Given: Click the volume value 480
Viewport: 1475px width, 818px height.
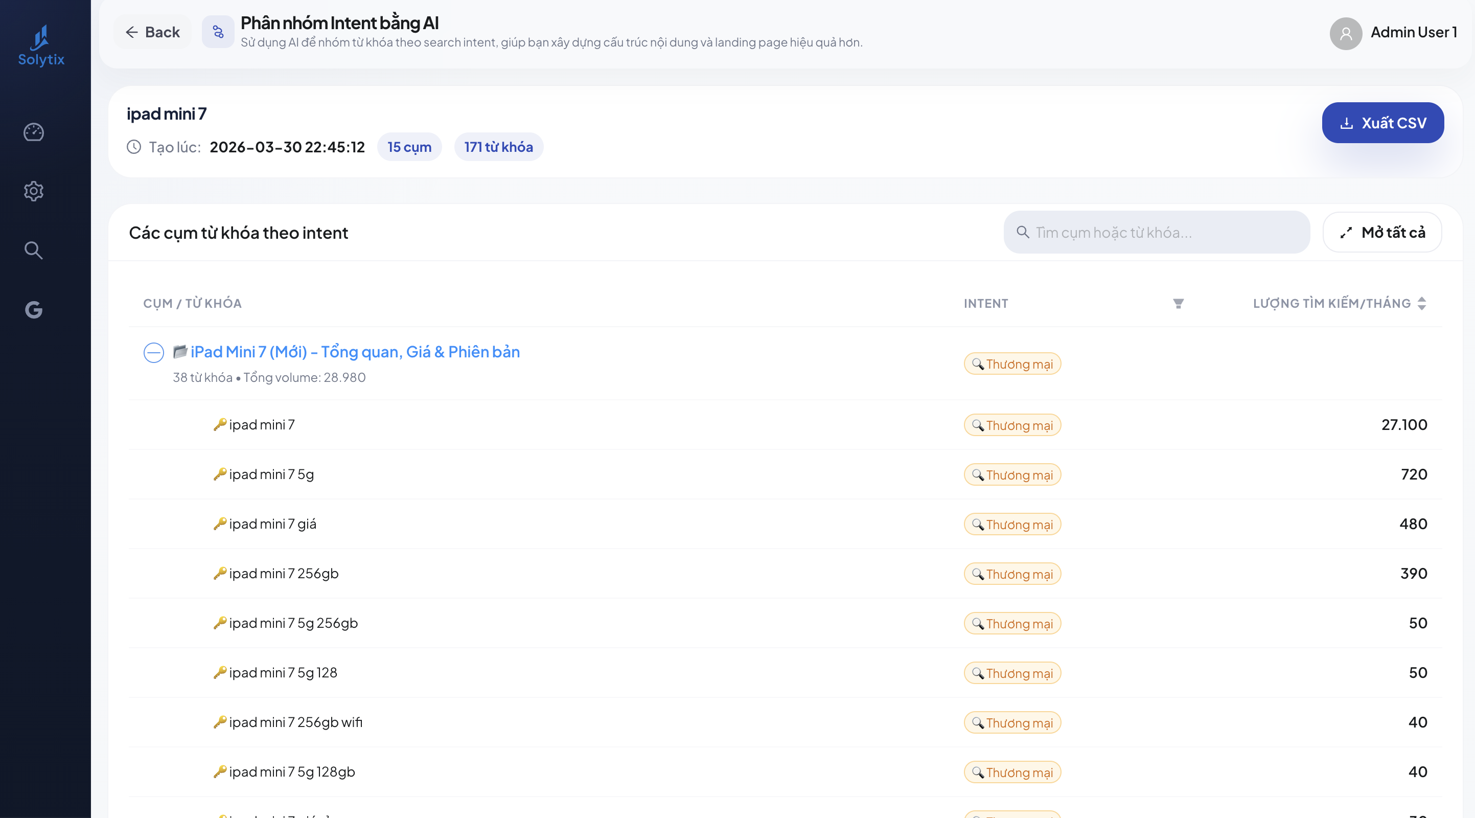Looking at the screenshot, I should coord(1414,524).
